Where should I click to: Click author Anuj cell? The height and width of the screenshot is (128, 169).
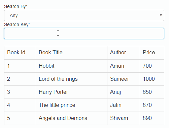point(124,92)
